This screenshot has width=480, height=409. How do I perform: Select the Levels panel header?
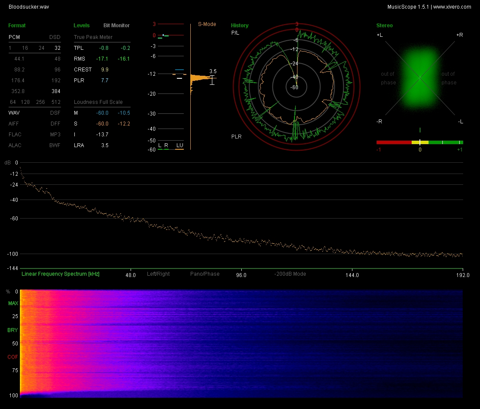click(x=82, y=26)
